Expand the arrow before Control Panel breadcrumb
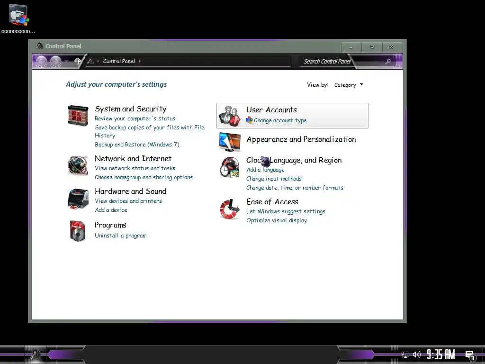The width and height of the screenshot is (485, 364). click(x=99, y=61)
